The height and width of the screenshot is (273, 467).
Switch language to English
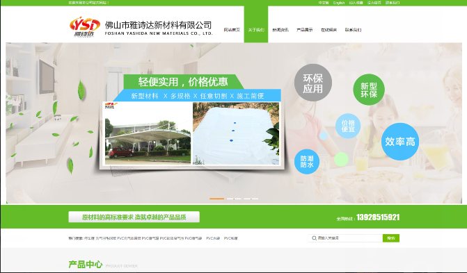pos(339,3)
